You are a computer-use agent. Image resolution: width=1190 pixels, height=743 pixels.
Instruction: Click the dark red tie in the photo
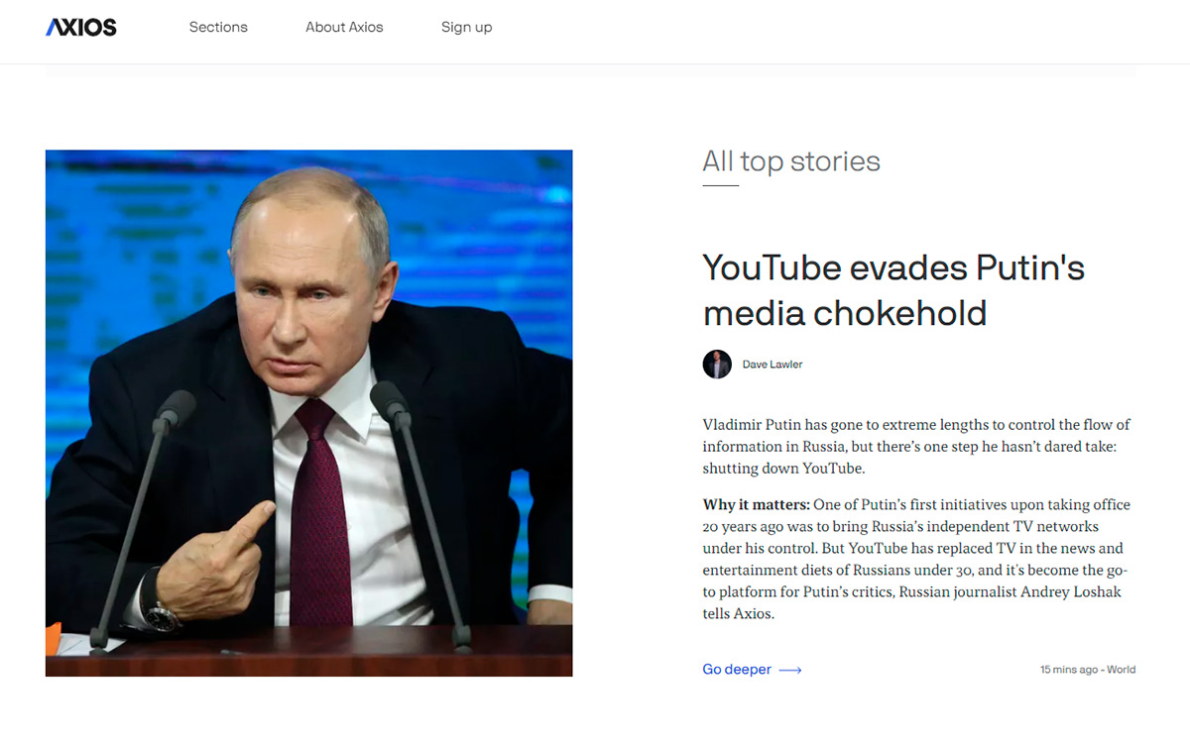tap(320, 515)
